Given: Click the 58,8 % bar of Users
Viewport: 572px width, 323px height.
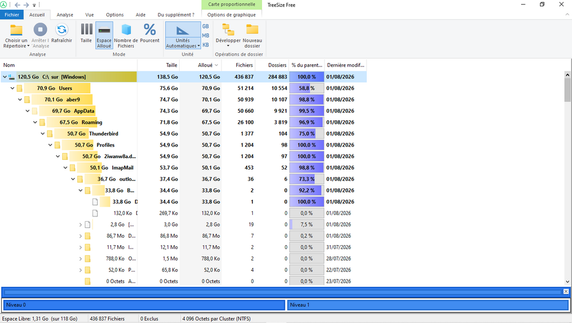Looking at the screenshot, I should 307,88.
